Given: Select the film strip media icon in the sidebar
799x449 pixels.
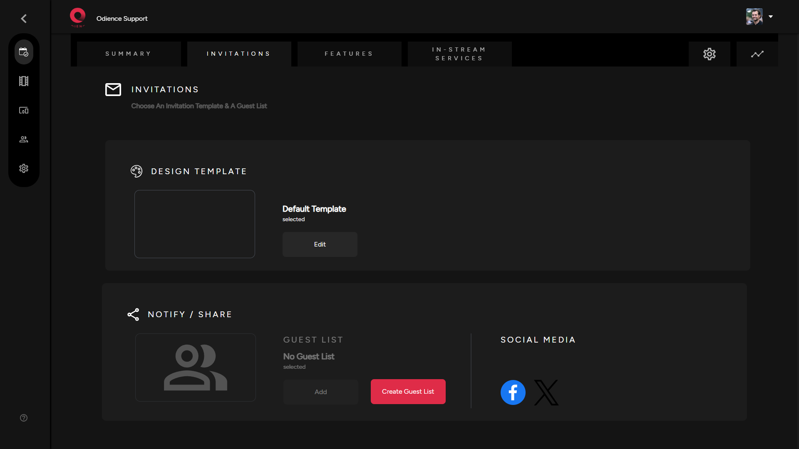Looking at the screenshot, I should [x=24, y=81].
